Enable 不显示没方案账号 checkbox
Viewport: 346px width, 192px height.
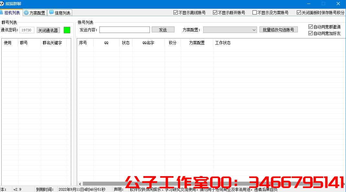point(270,13)
